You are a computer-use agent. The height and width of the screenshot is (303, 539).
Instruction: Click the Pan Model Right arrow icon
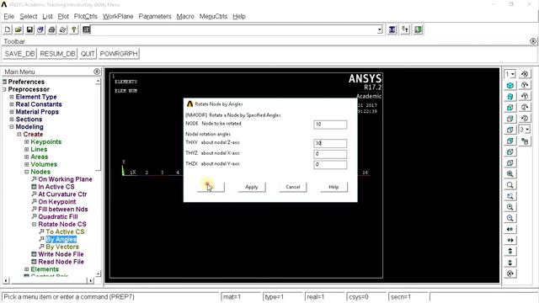tap(510, 240)
